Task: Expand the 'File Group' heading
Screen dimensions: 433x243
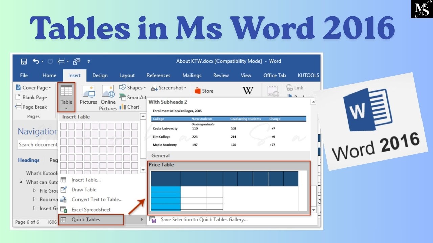Action: 34,191
